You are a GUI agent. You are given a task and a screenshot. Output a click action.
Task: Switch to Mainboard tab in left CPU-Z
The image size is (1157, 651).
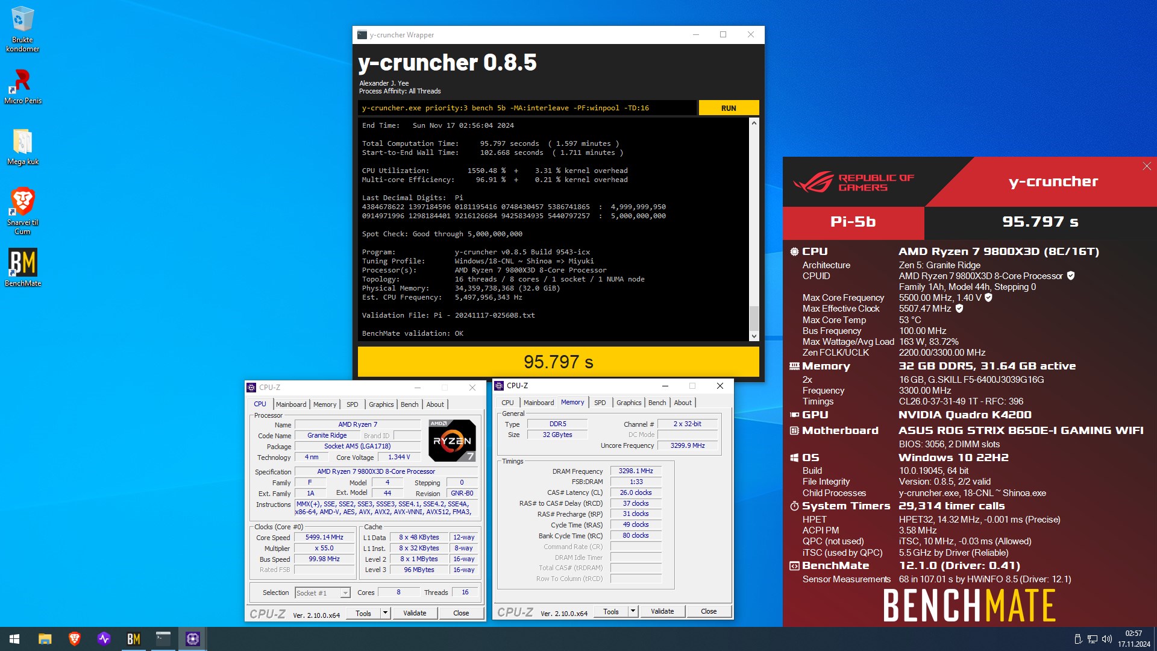[x=291, y=404]
